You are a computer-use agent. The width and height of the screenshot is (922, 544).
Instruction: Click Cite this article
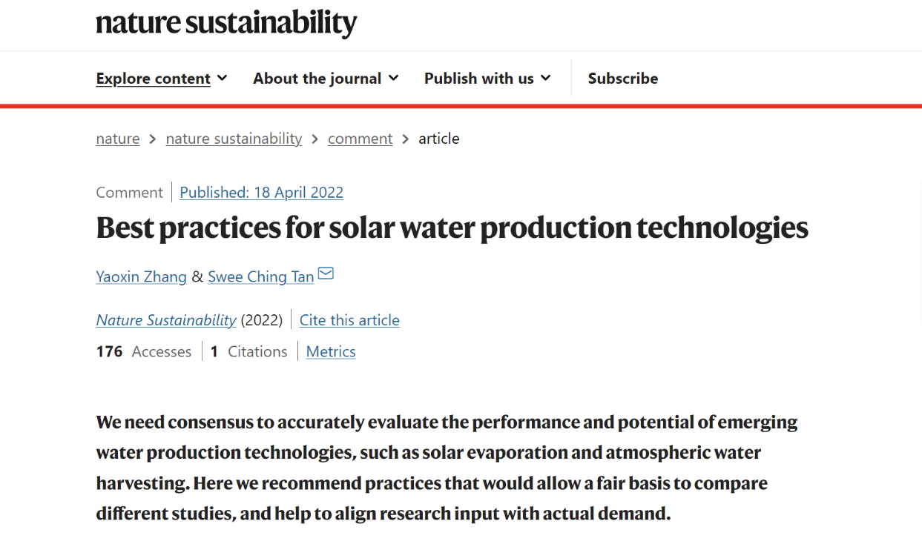pyautogui.click(x=349, y=320)
